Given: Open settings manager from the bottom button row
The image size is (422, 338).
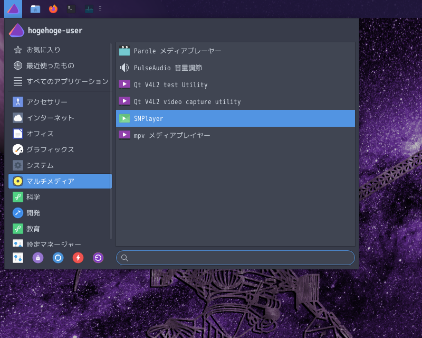Looking at the screenshot, I should point(18,258).
